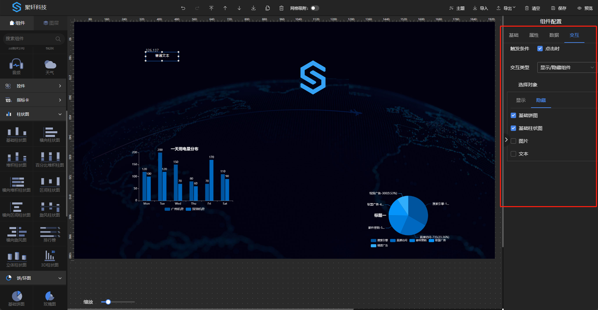Image resolution: width=598 pixels, height=310 pixels.
Task: Click the blue S logo image on canvas
Action: [x=313, y=77]
